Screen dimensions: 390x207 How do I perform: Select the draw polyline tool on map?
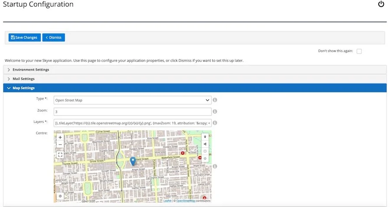pos(205,144)
